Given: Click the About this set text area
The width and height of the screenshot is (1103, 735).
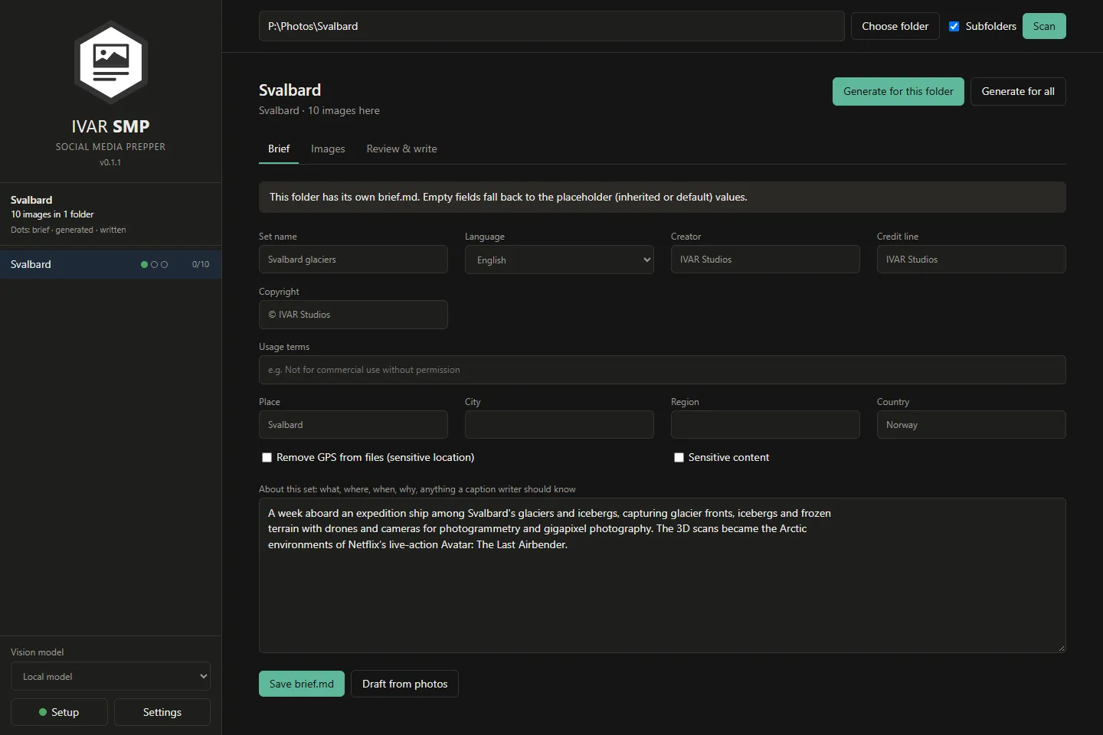Looking at the screenshot, I should 663,576.
